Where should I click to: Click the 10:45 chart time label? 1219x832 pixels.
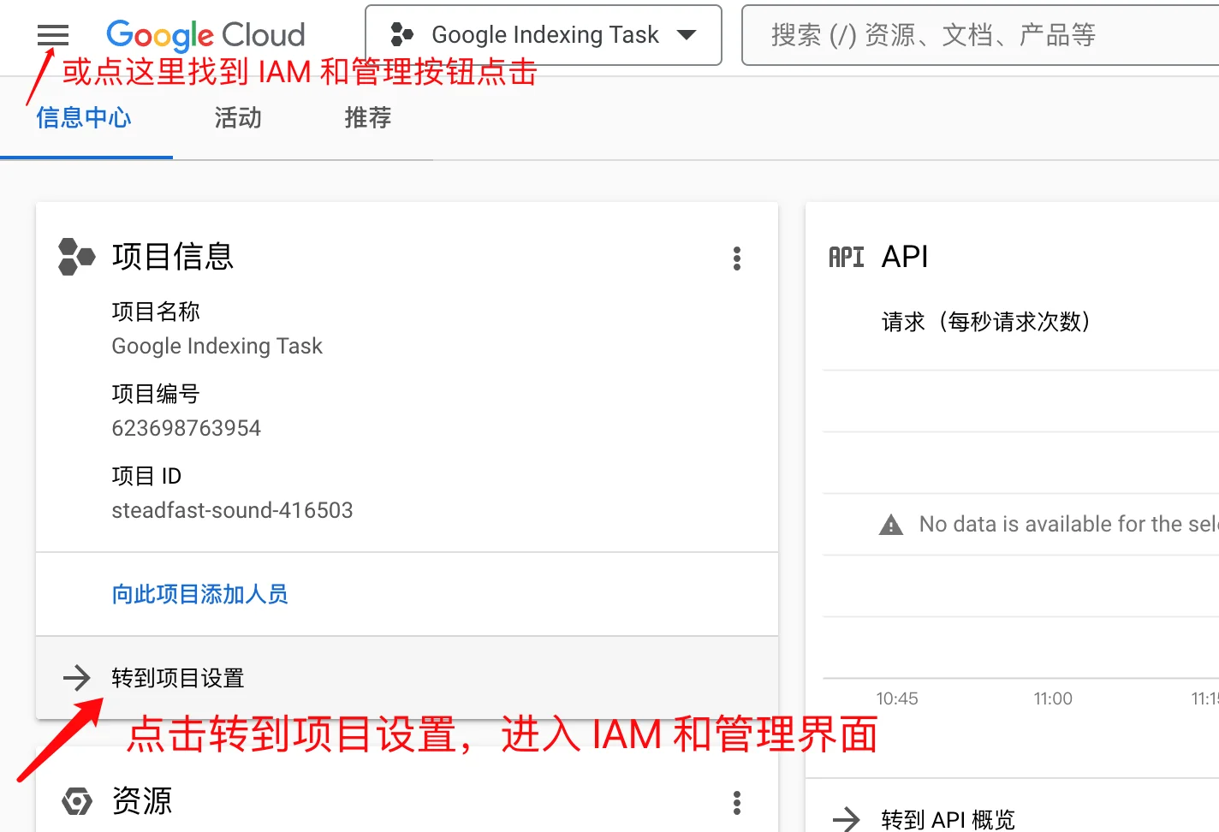pos(897,698)
